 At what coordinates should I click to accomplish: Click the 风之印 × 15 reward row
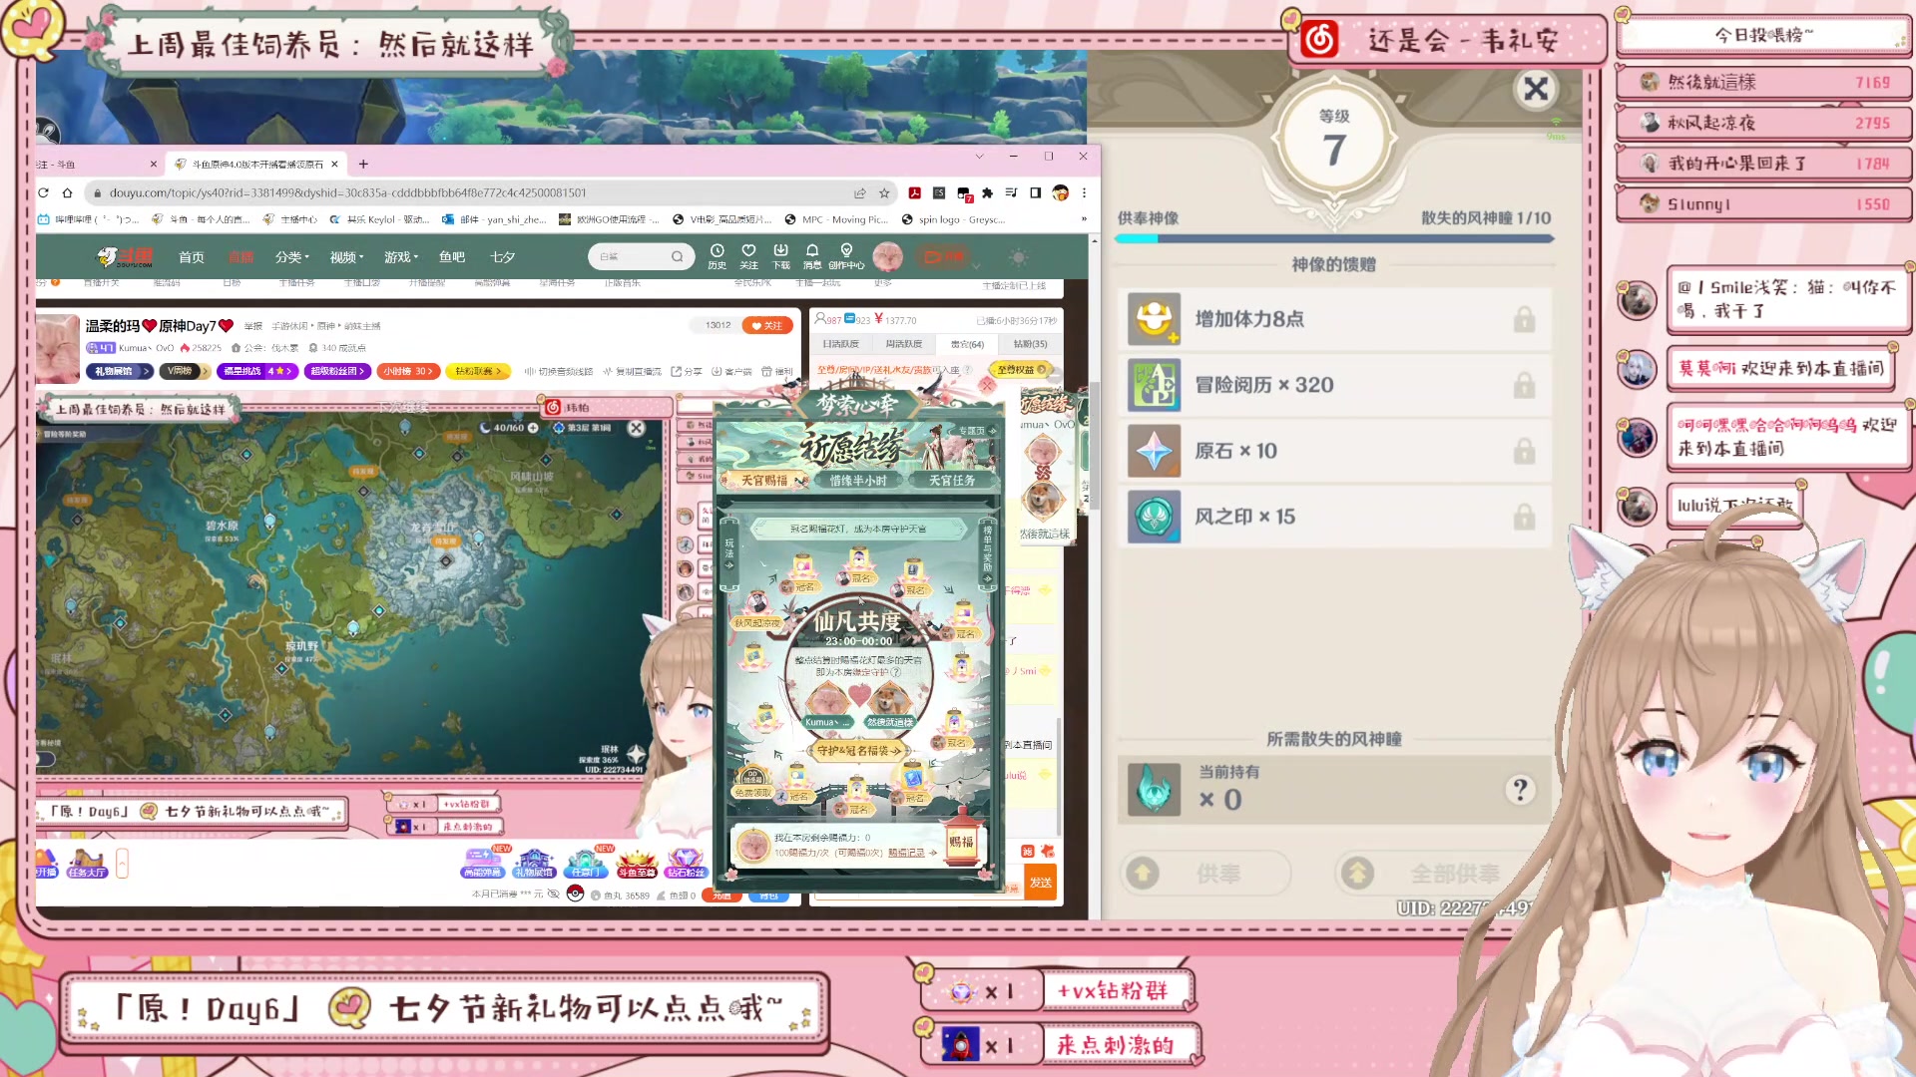click(1334, 517)
